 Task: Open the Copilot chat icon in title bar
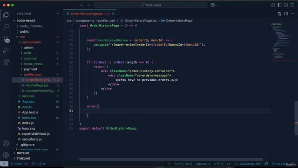click(213, 5)
